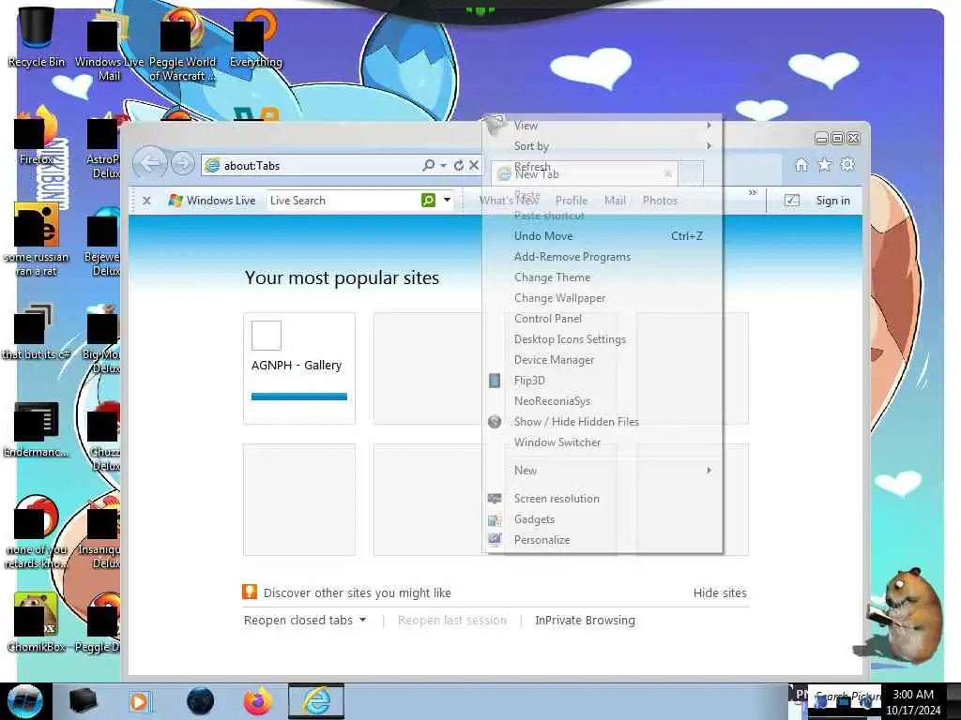The width and height of the screenshot is (961, 720).
Task: Click the stop loading X in address bar
Action: [474, 165]
